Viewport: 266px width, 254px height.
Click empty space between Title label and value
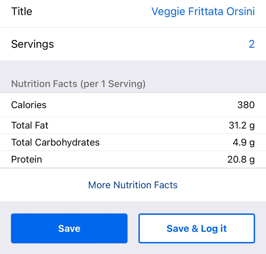(92, 11)
